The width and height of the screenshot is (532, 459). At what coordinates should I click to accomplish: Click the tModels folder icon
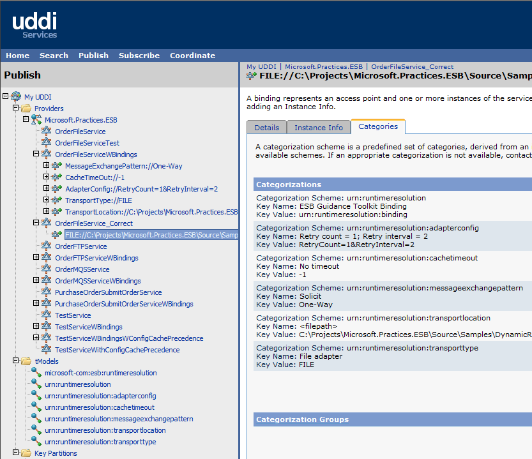[26, 361]
